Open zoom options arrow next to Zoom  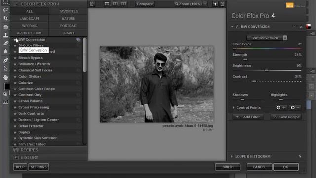205,4
